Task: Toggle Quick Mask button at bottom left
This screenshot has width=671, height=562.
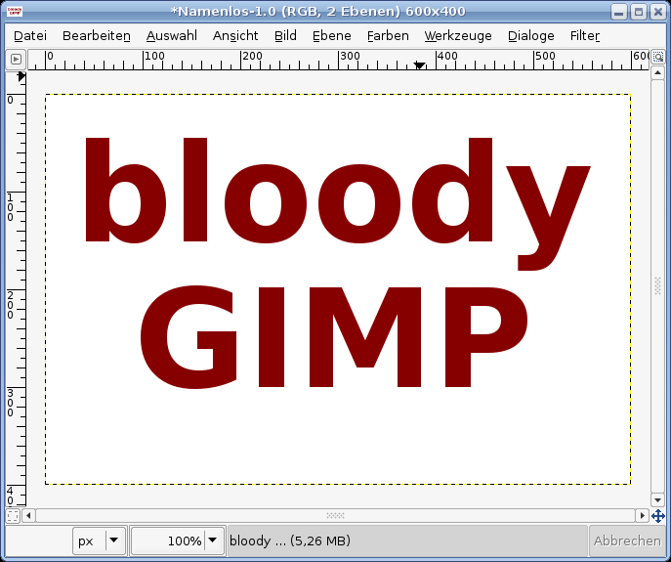Action: point(14,516)
